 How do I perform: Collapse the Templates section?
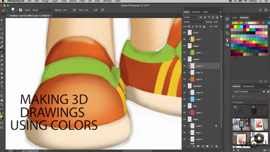233,102
